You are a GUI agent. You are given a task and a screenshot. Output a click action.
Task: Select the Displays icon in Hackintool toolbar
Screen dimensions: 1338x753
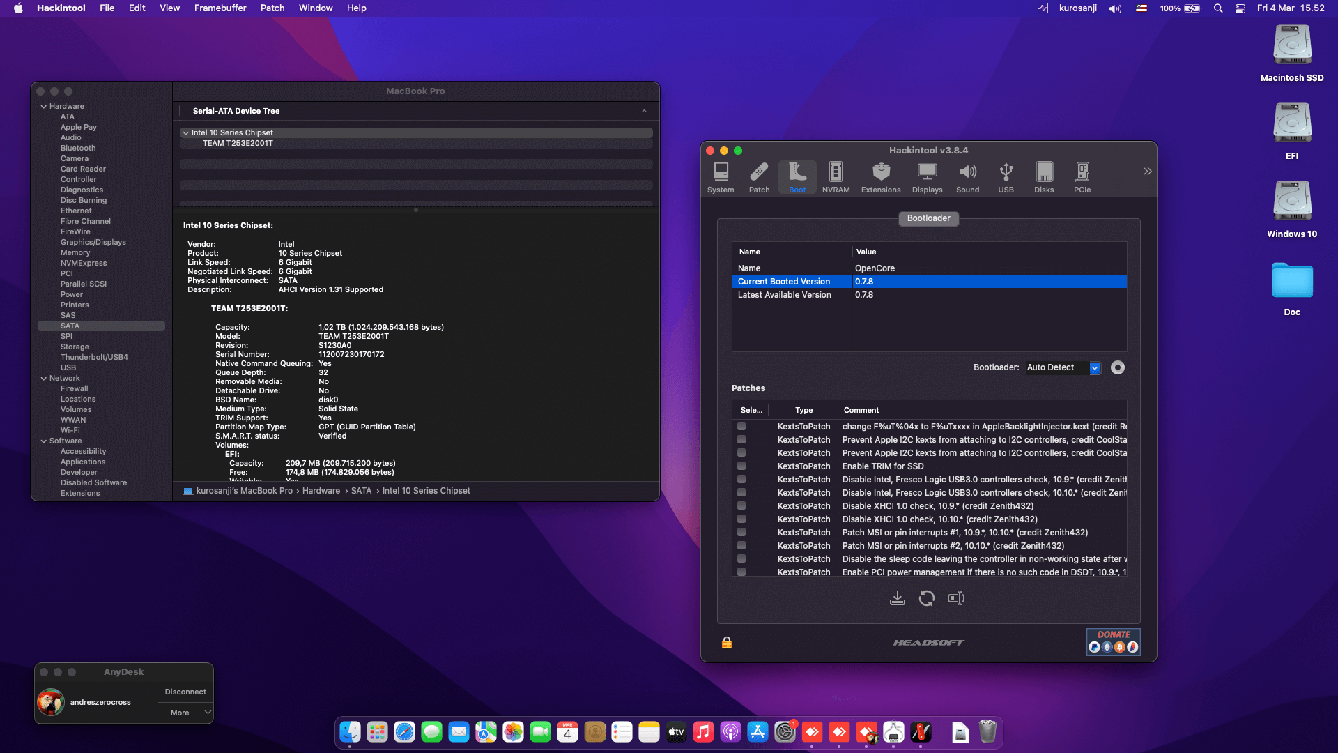[926, 176]
